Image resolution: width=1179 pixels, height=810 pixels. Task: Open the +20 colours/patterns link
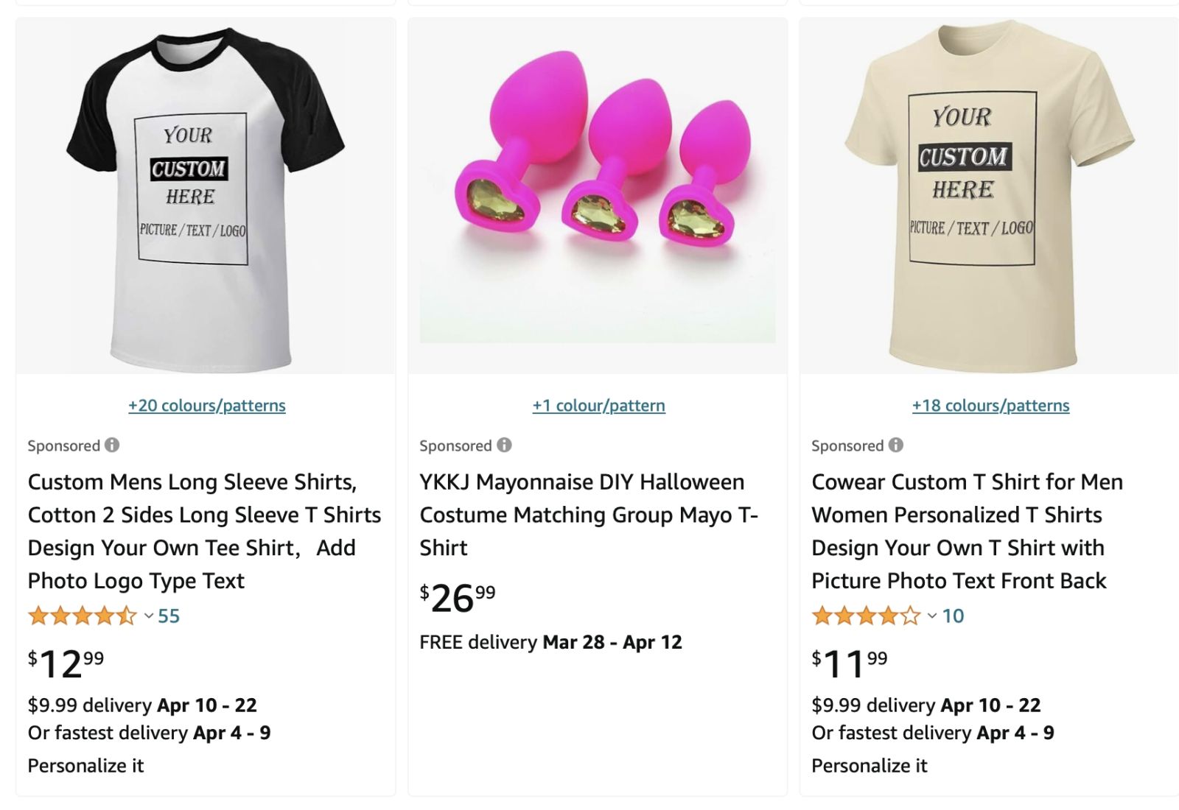point(206,405)
